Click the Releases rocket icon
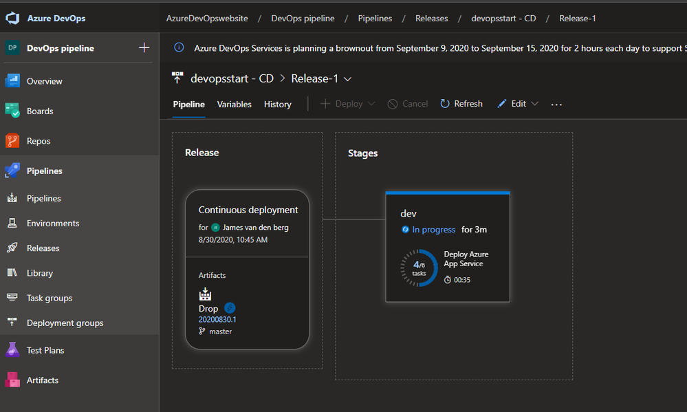This screenshot has width=687, height=412. (12, 248)
